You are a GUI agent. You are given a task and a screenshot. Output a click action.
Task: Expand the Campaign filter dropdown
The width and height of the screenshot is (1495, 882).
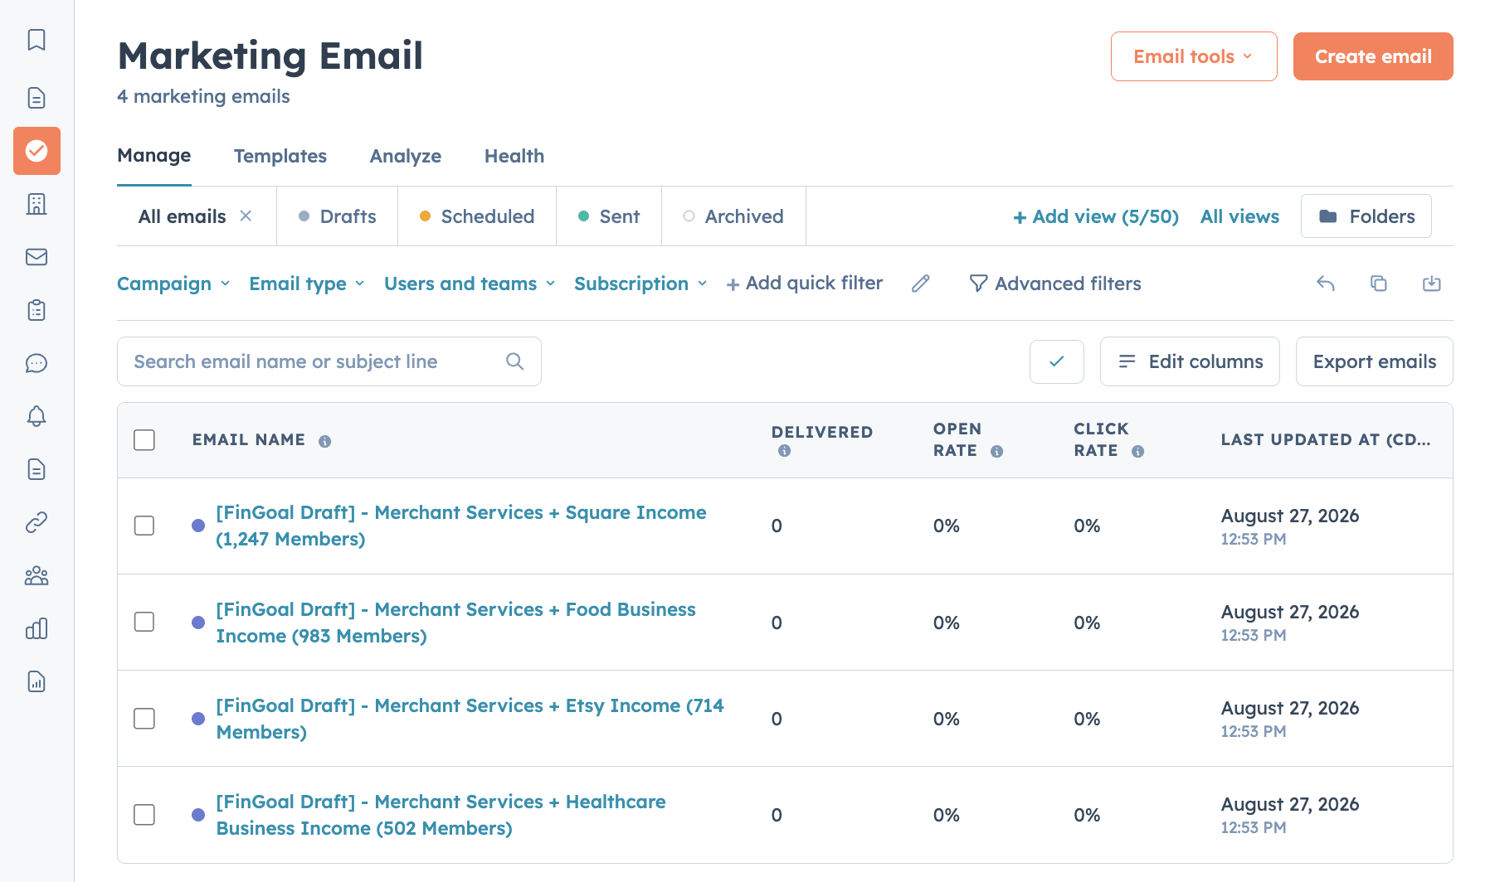(173, 283)
